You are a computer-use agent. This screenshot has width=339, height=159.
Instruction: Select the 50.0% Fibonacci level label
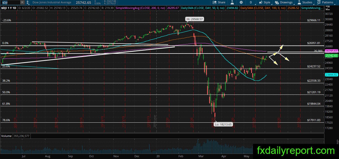coord(6,92)
